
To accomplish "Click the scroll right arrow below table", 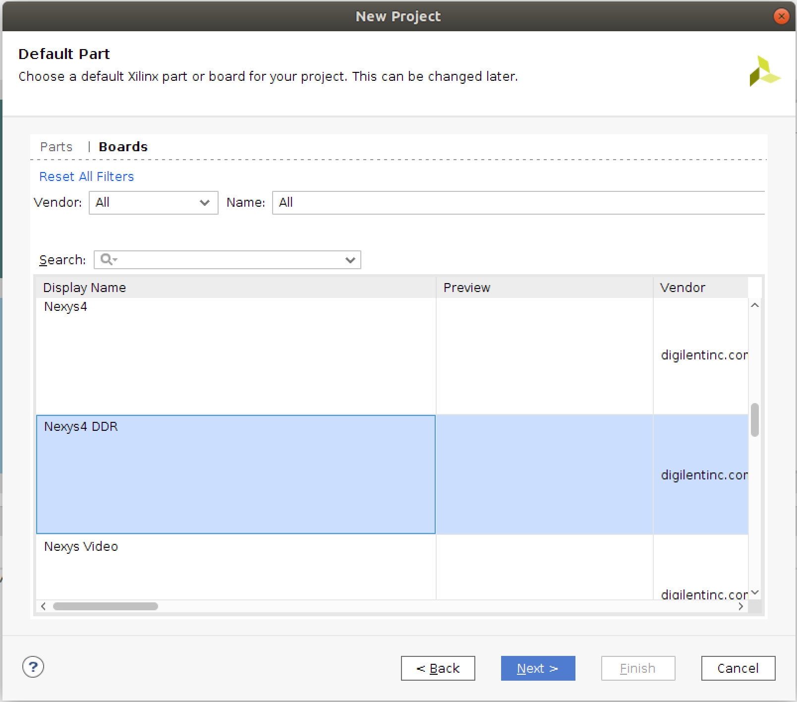I will click(740, 606).
